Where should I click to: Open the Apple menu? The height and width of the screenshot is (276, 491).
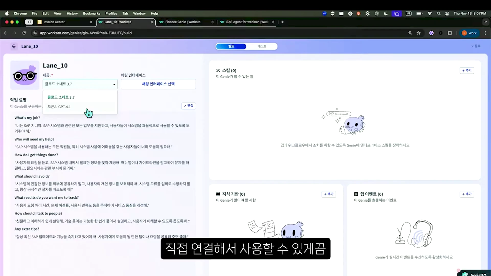tap(7, 13)
